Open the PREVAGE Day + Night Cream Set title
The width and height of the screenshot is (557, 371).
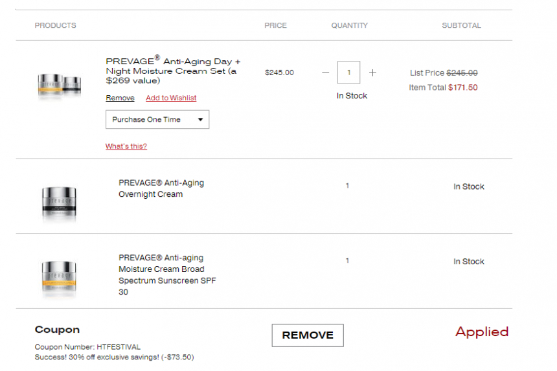[x=173, y=71]
